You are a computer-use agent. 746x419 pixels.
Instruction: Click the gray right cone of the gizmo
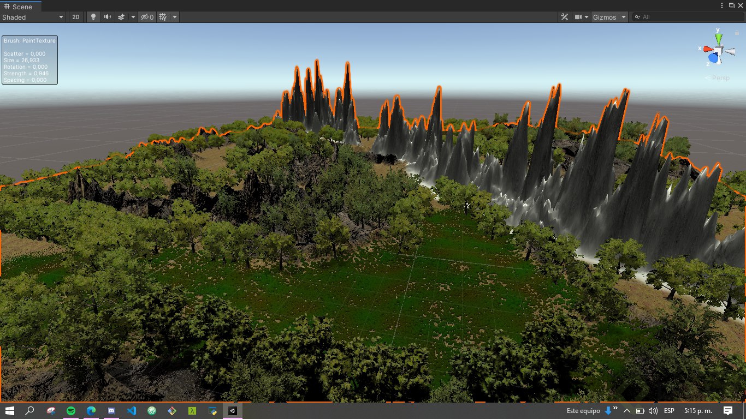click(731, 51)
